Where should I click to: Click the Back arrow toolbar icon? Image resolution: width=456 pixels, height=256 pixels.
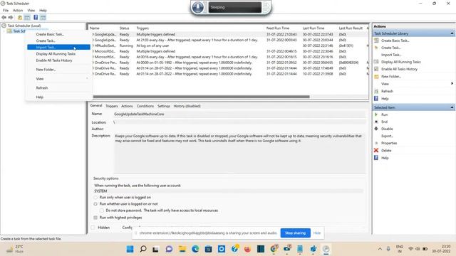pyautogui.click(x=4, y=18)
